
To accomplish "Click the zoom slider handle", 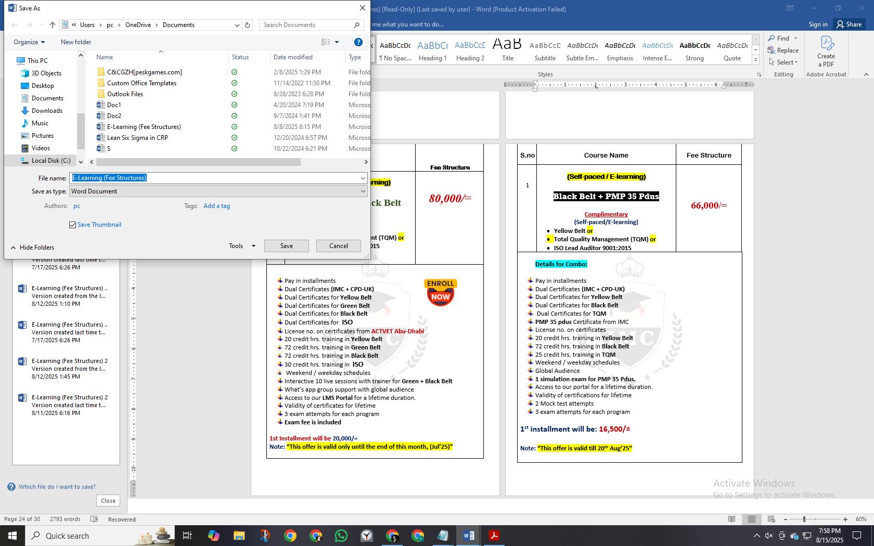I will [804, 519].
